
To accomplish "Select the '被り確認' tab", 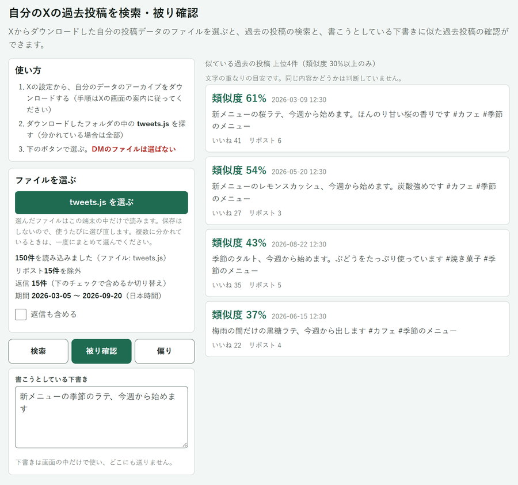I will pyautogui.click(x=101, y=351).
